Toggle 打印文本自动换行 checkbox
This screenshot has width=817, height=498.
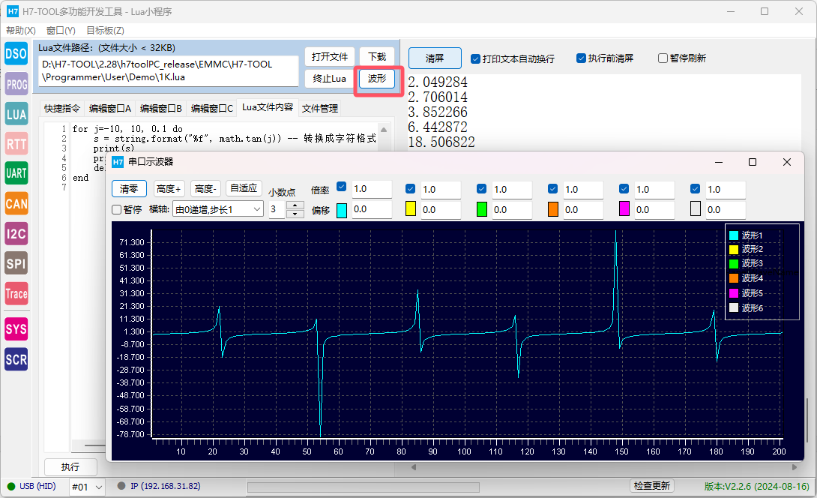[x=475, y=59]
